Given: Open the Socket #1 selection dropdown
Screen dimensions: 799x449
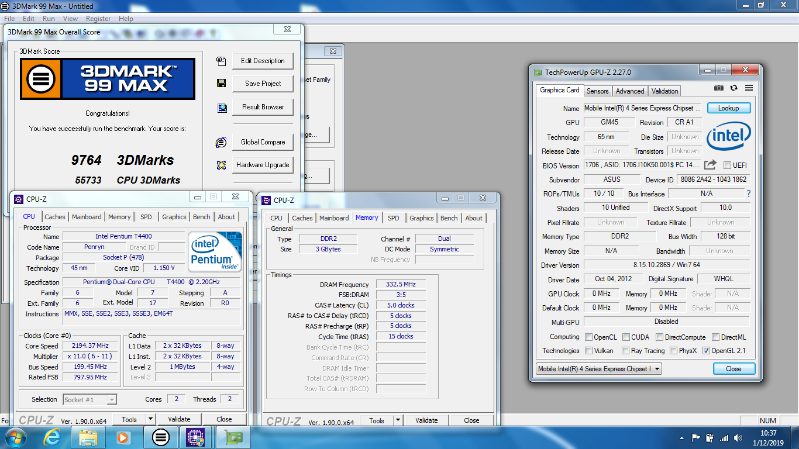Looking at the screenshot, I should [x=90, y=400].
